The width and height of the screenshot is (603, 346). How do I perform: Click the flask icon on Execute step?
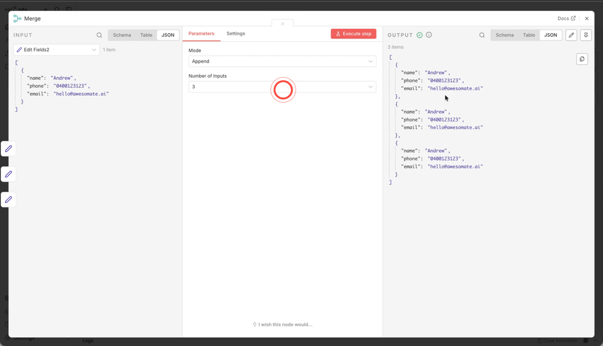point(338,34)
